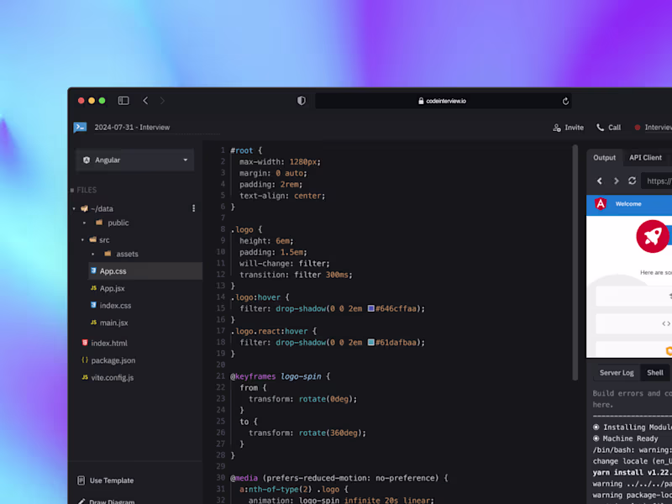Viewport: 672px width, 504px height.
Task: Open the Angular framework dropdown
Action: coord(135,160)
